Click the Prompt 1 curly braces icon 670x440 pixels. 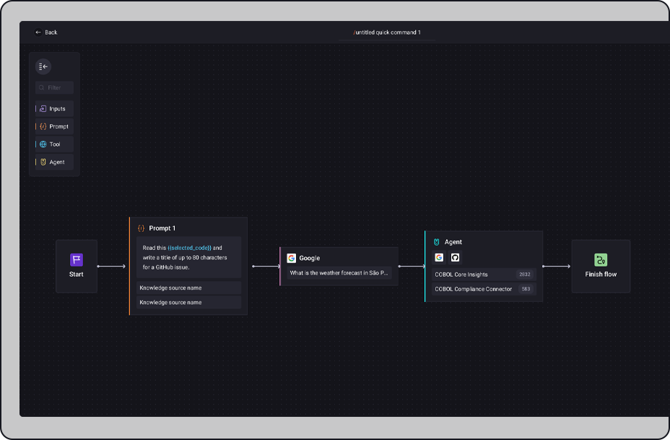[x=142, y=228]
